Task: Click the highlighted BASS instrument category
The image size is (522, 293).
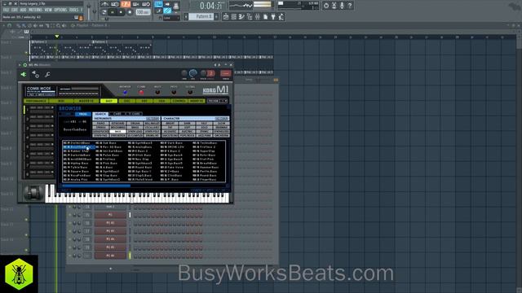Action: click(x=117, y=132)
